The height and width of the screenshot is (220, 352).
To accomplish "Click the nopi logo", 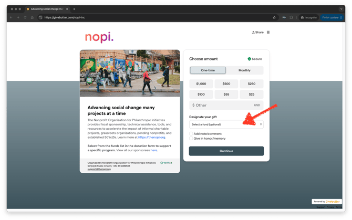I will click(99, 37).
